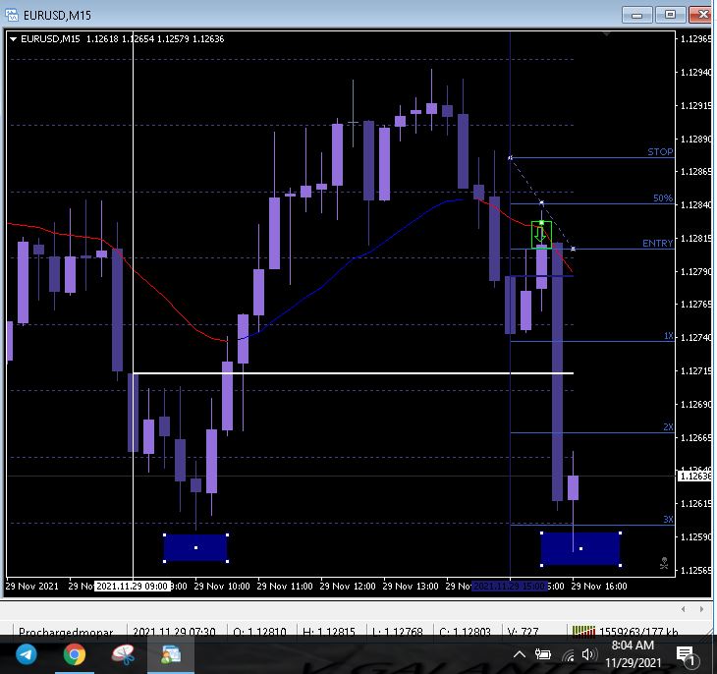Viewport: 717px width, 674px height.
Task: Click the 2021.11.29 07:30 status bar date
Action: 174,632
